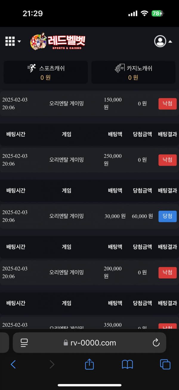Tap the blue 당첨 result badge

pyautogui.click(x=167, y=216)
